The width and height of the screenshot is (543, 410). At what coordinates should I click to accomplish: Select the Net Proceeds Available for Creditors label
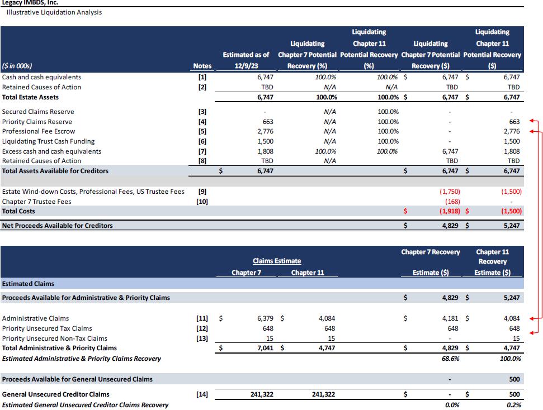(x=58, y=226)
